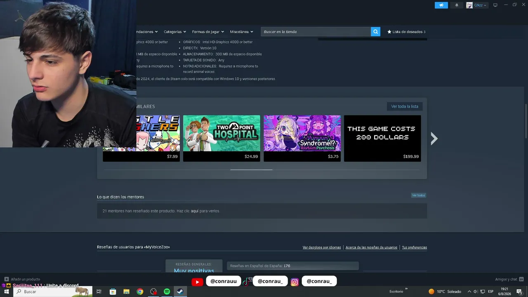Screen dimensions: 528x297
Task: Click the $199.99 price label
Action: point(411,157)
